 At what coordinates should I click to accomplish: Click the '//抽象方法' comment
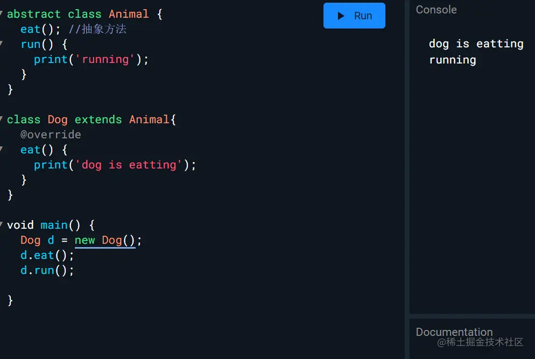tap(97, 29)
